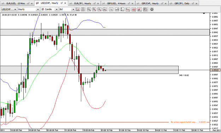Click the fourth magnifier reset-zoom icon
Viewport: 221px width, 133px height.
click(105, 10)
